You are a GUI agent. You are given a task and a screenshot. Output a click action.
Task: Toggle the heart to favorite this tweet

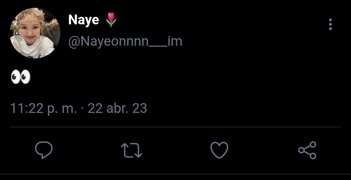click(x=219, y=150)
